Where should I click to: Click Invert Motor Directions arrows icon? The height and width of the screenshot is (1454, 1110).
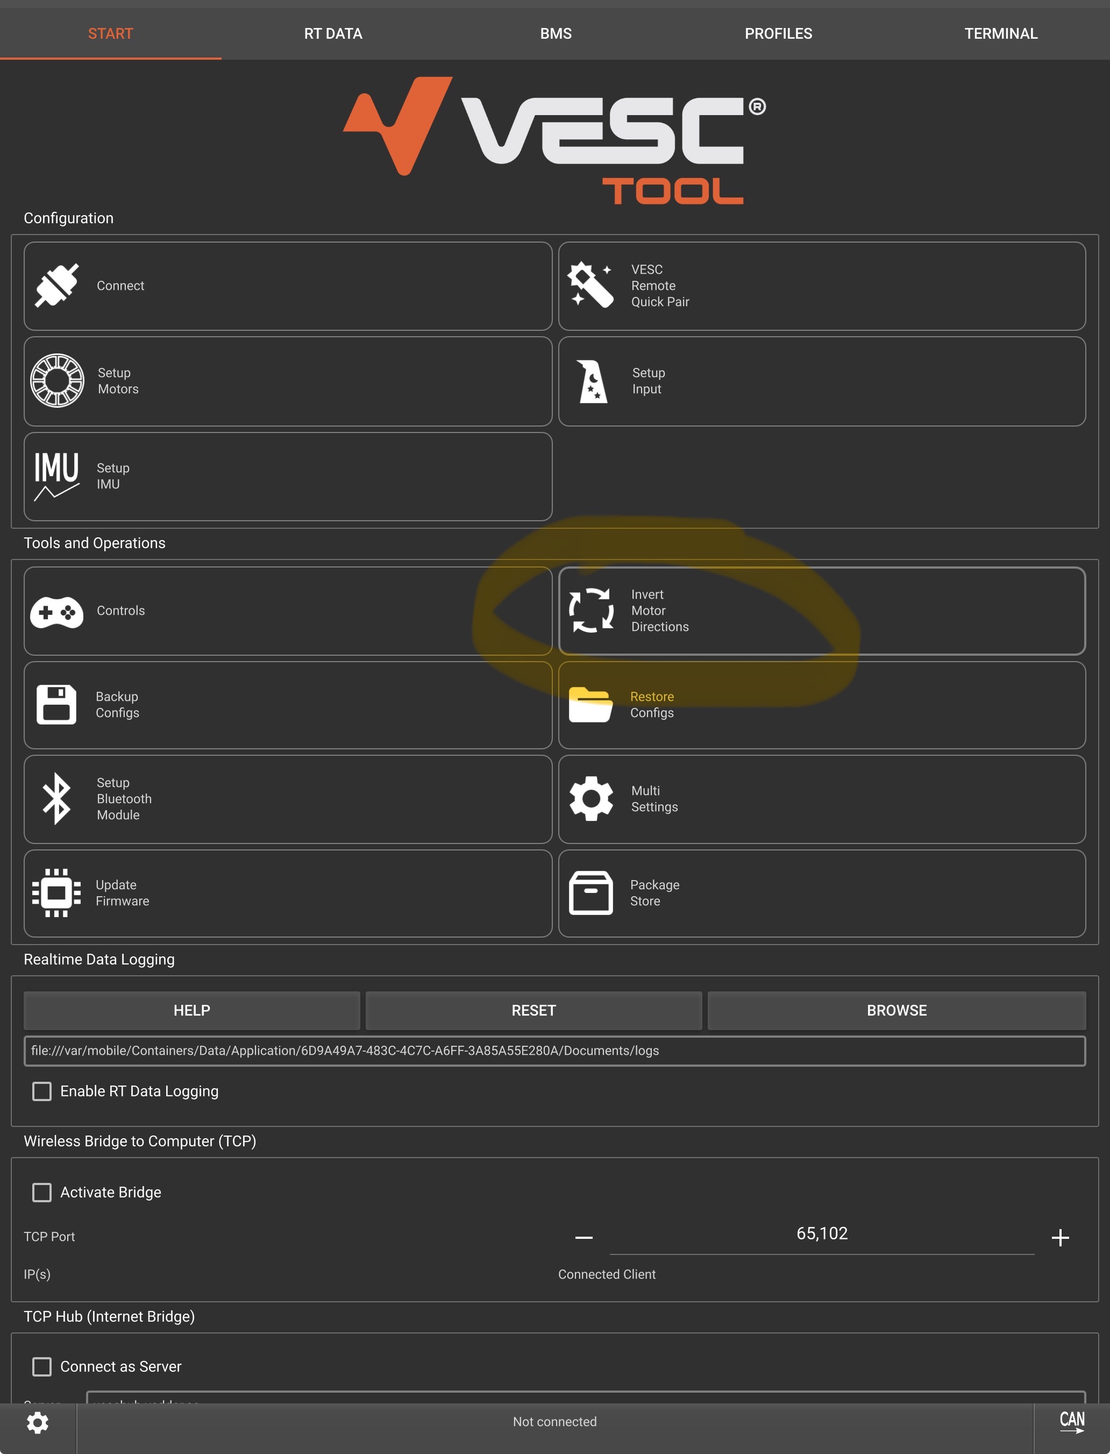click(x=590, y=611)
